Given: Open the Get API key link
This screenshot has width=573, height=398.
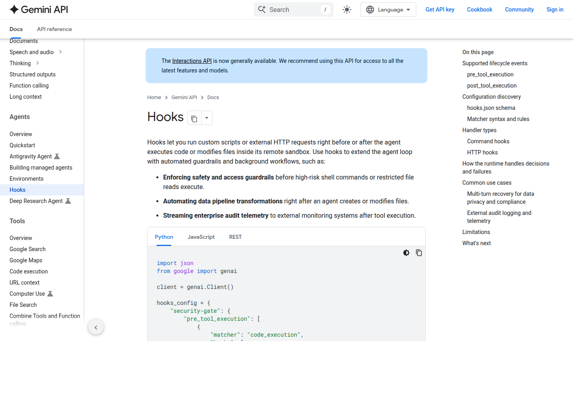Looking at the screenshot, I should tap(440, 10).
